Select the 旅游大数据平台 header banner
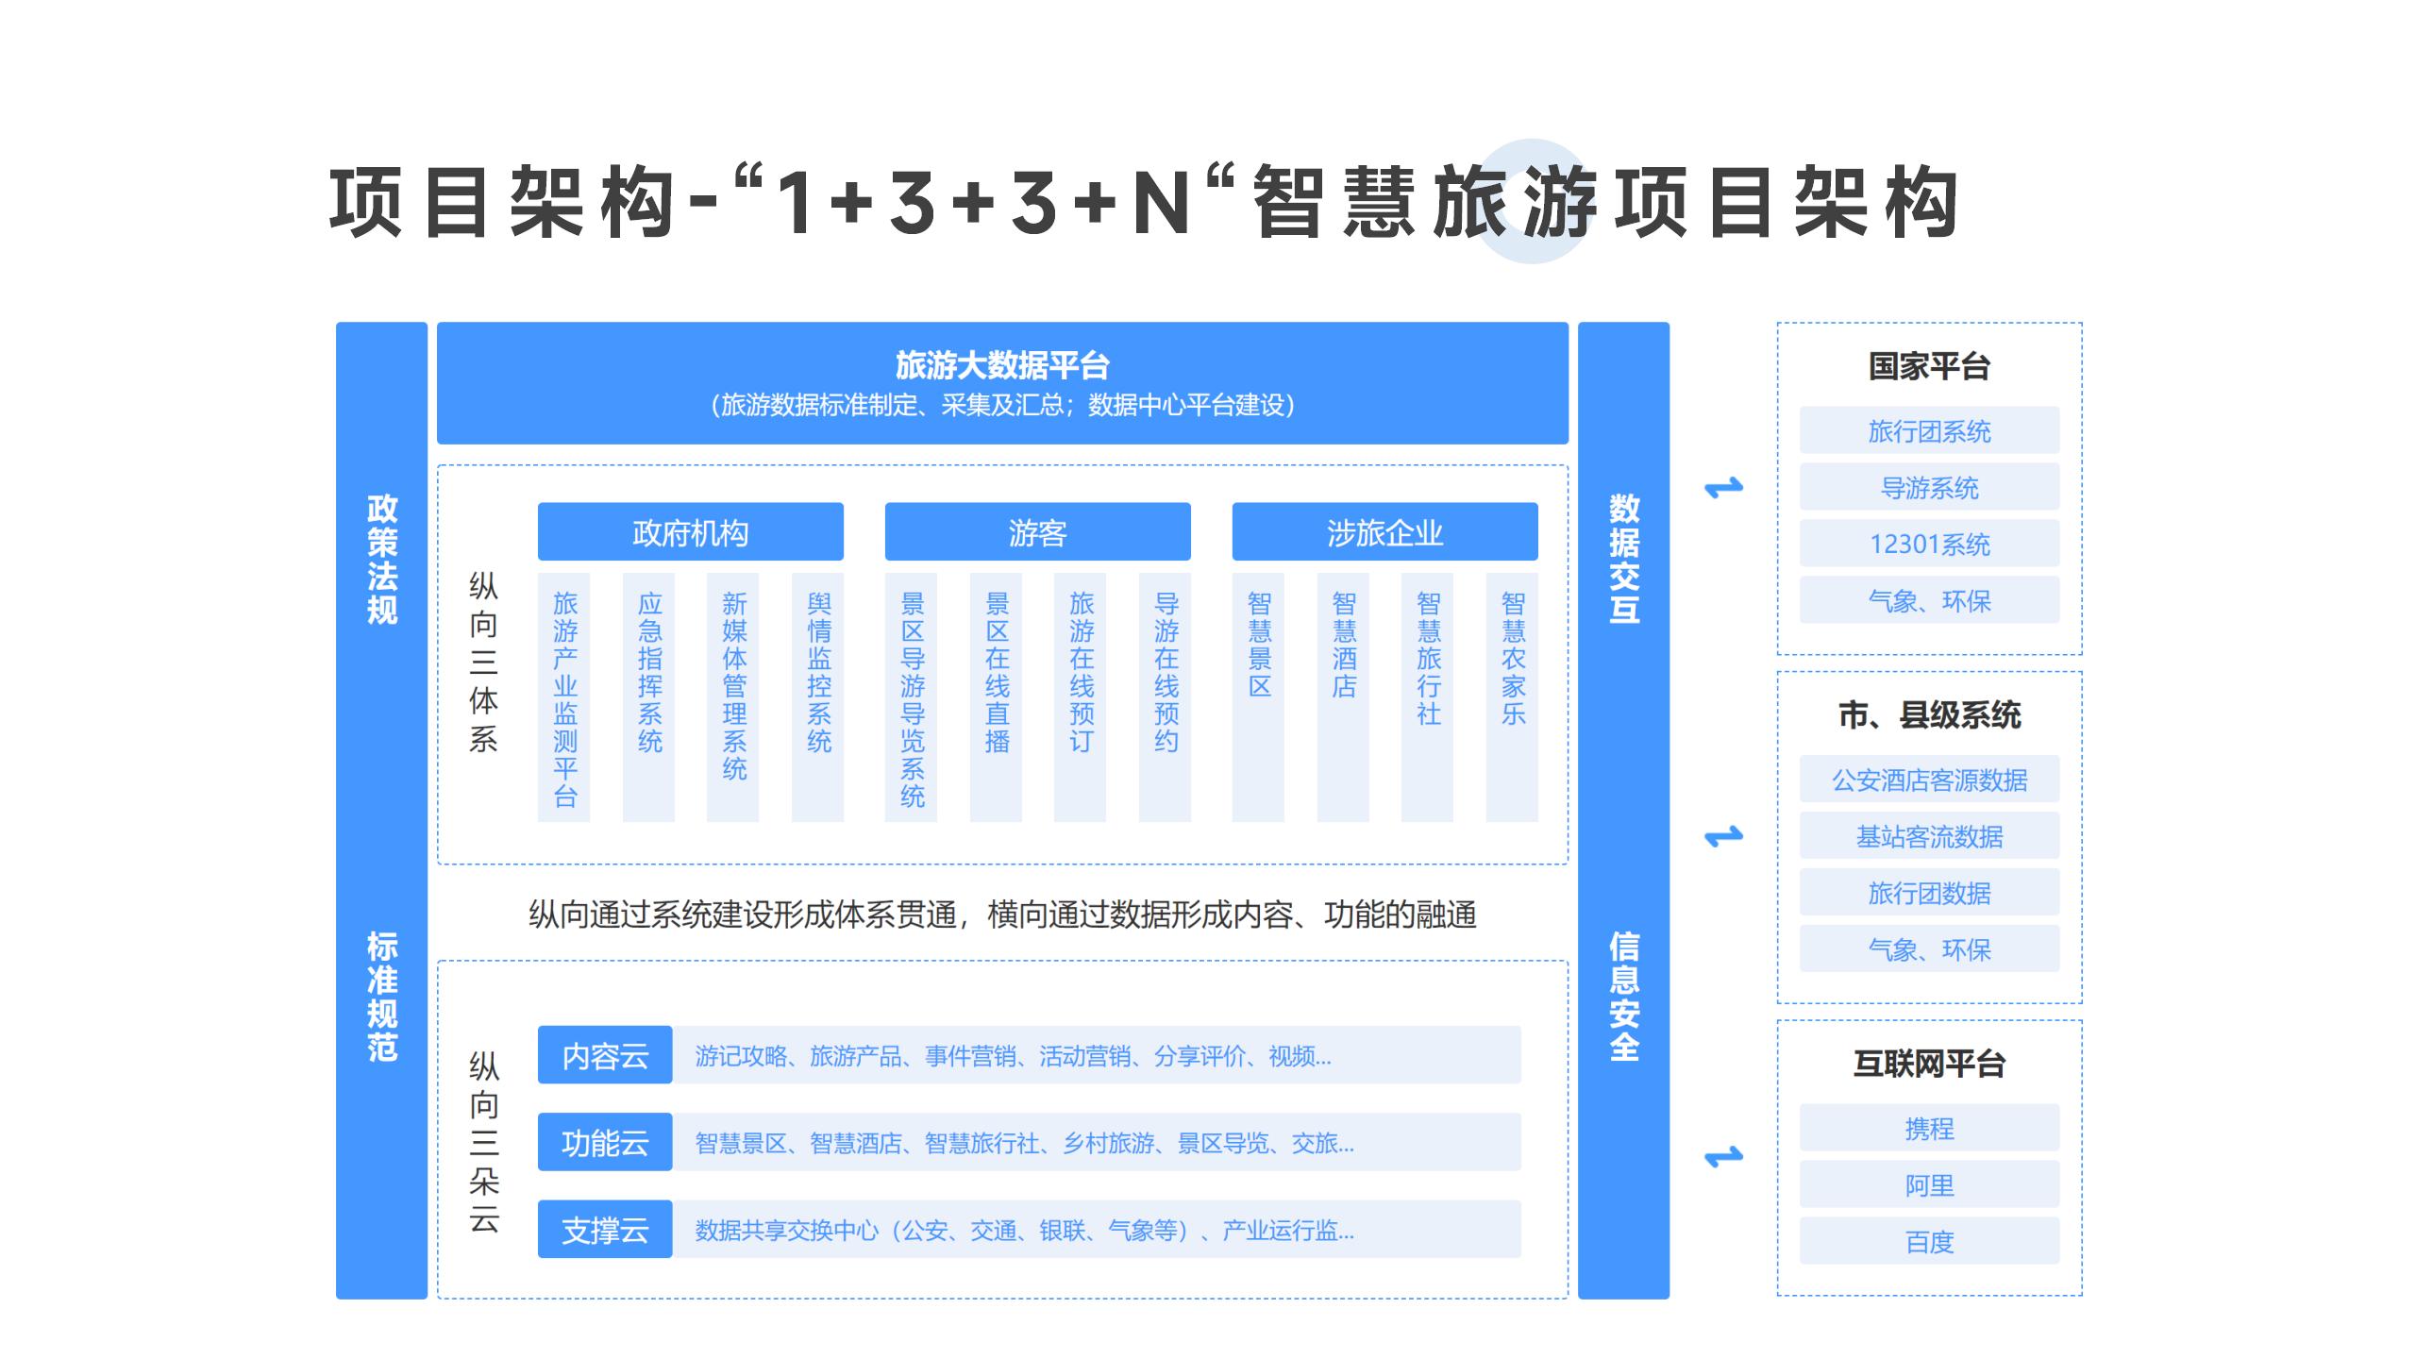This screenshot has height=1359, width=2416. click(x=1002, y=383)
